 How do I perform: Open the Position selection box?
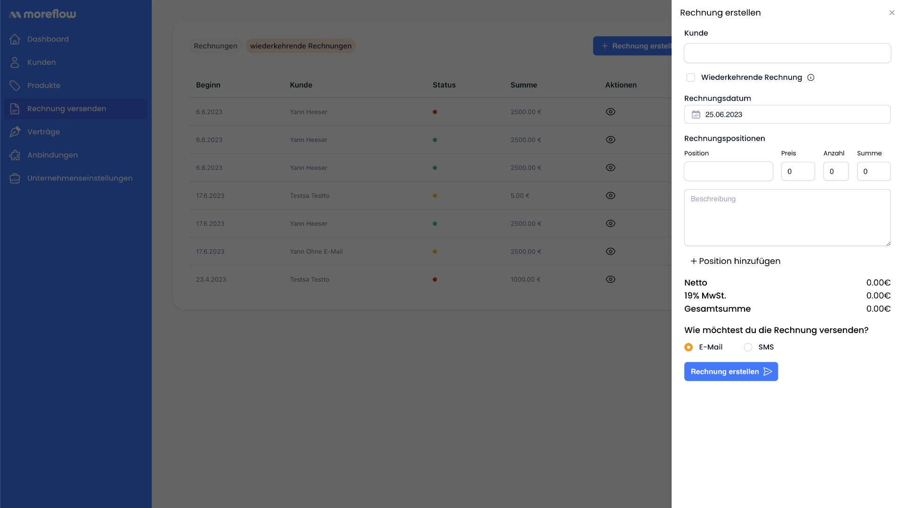coord(728,171)
